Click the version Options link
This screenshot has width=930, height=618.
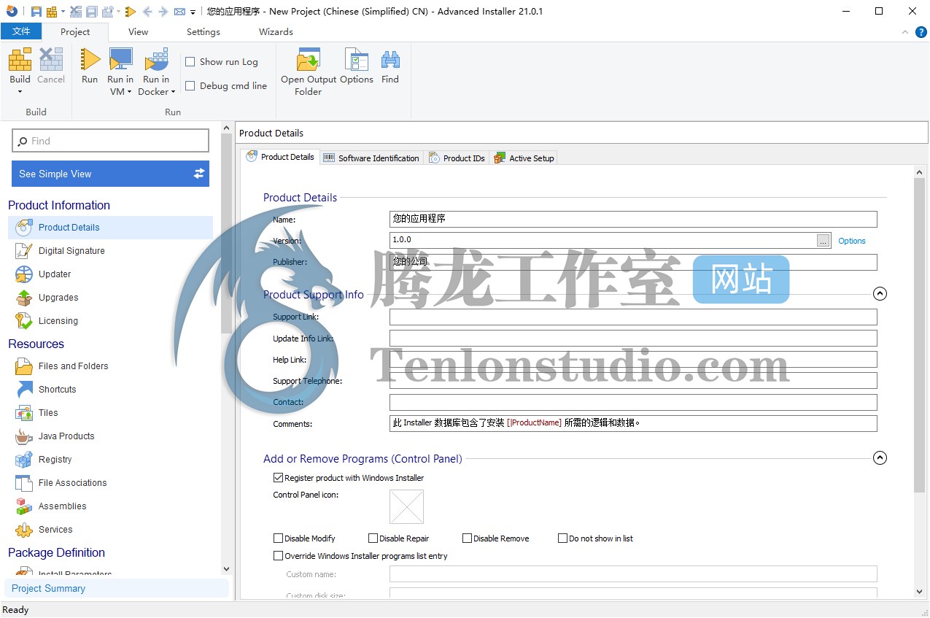tap(852, 241)
